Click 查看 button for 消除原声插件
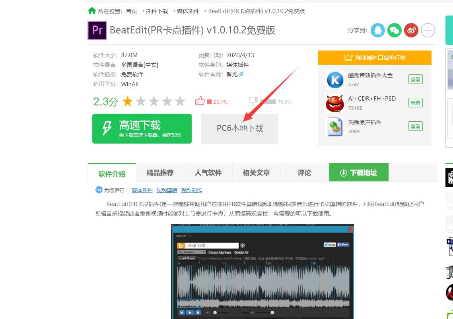Viewport: 453px width, 319px height. [416, 126]
